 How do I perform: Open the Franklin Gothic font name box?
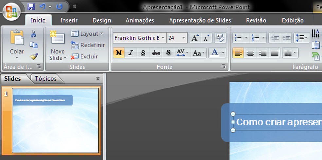tap(140, 38)
